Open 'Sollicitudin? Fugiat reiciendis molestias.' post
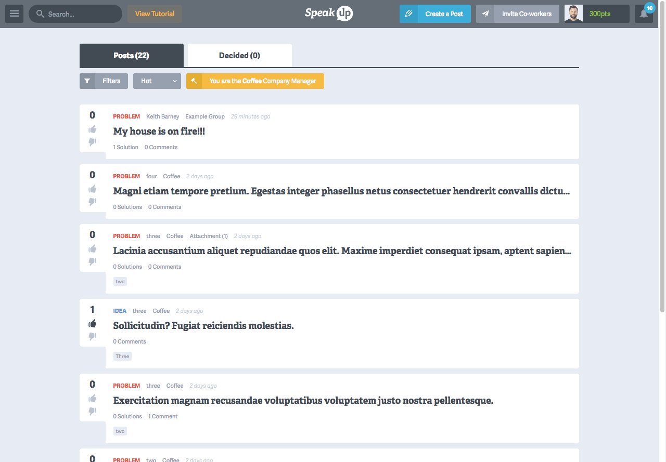666x462 pixels. (x=203, y=326)
